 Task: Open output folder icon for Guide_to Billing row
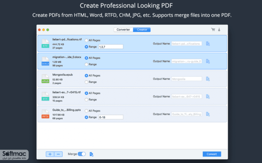click(x=208, y=114)
